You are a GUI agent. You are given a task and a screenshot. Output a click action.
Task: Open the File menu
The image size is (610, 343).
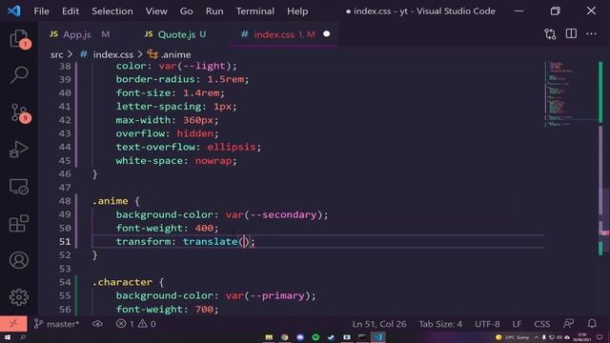[x=41, y=10]
